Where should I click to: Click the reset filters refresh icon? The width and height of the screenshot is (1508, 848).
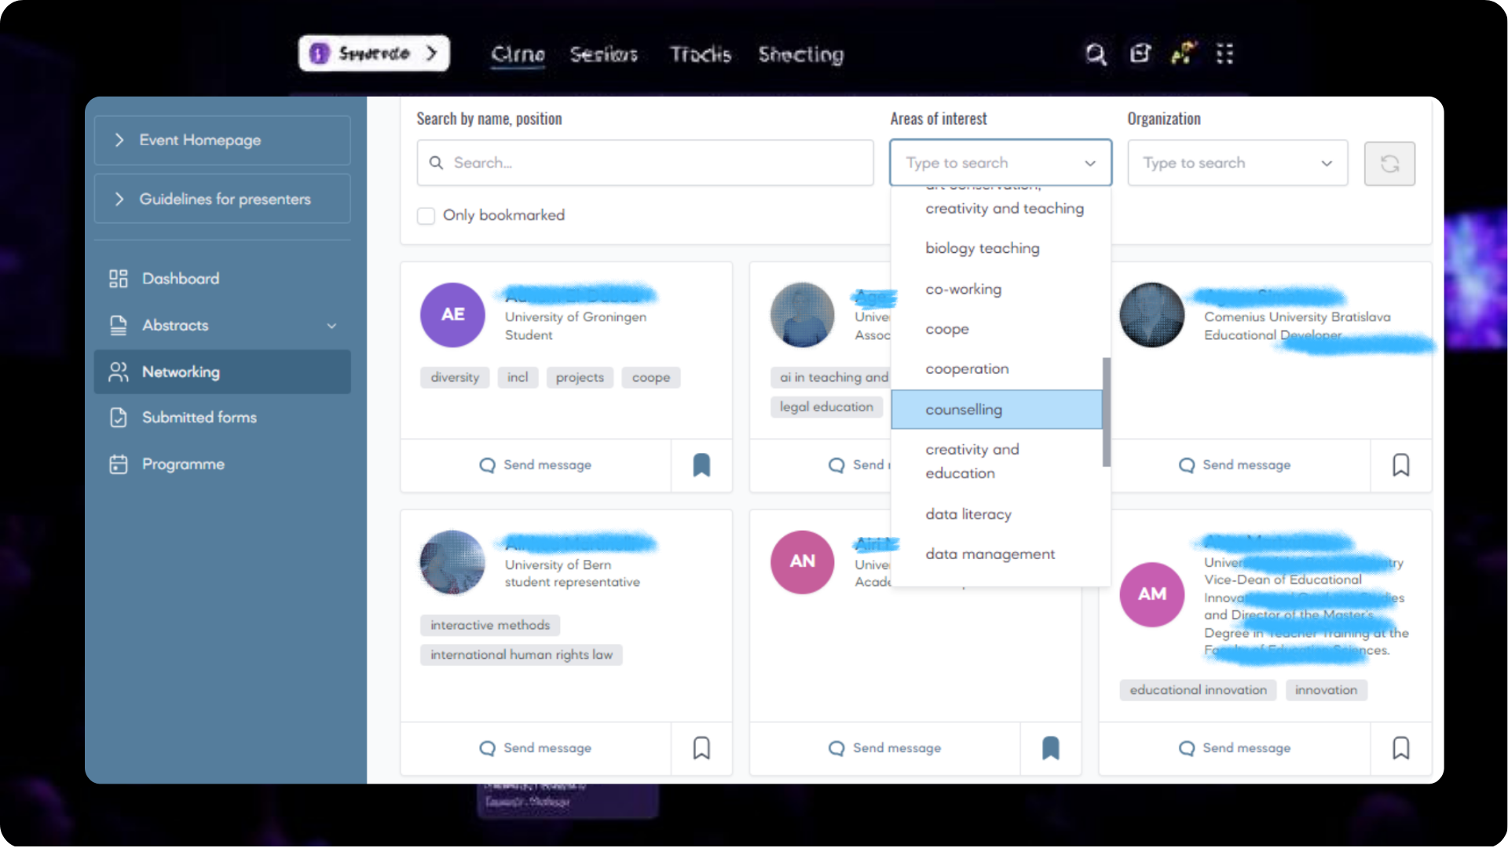pyautogui.click(x=1389, y=163)
